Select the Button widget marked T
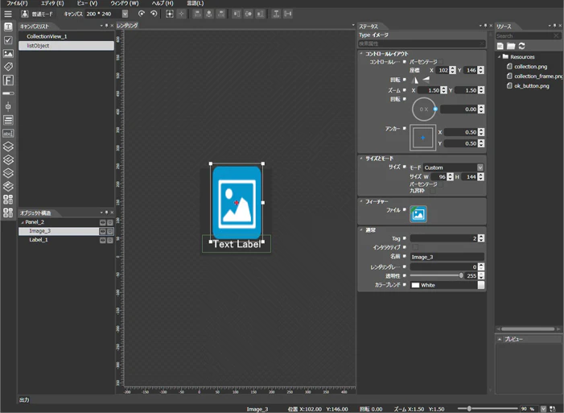The height and width of the screenshot is (413, 564). pos(8,27)
